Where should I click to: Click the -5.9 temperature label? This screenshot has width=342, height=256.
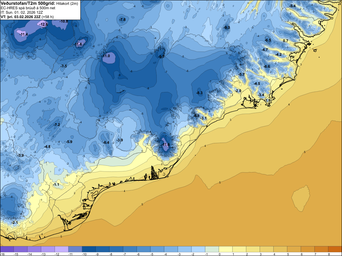point(69,142)
